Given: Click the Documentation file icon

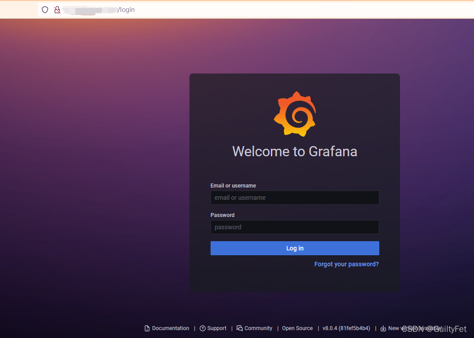Looking at the screenshot, I should [x=147, y=328].
